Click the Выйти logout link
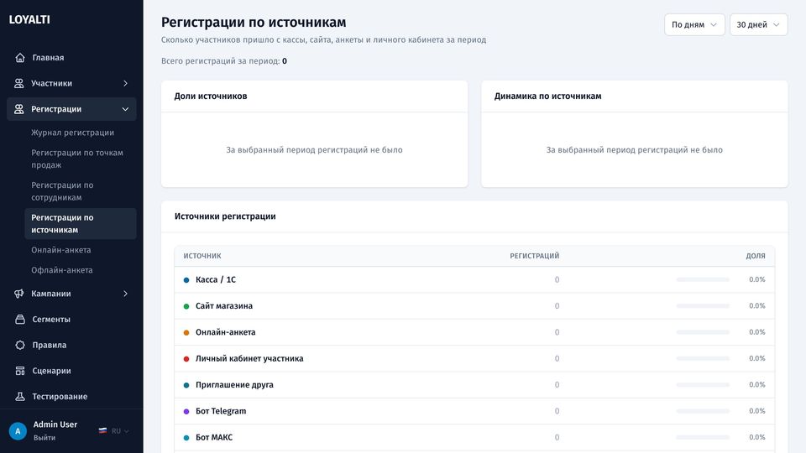 [44, 438]
